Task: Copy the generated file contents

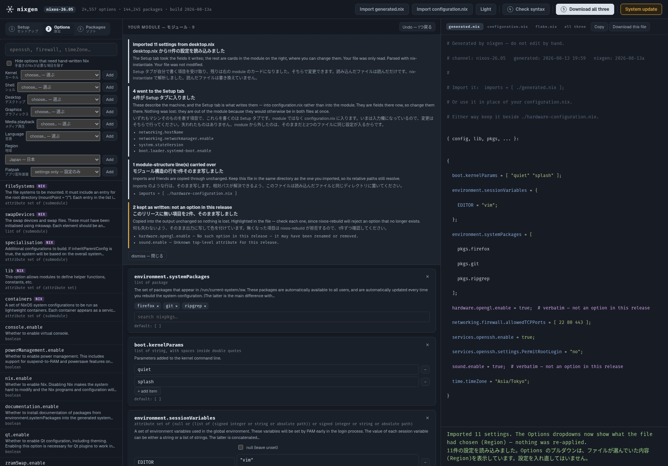Action: tap(599, 27)
